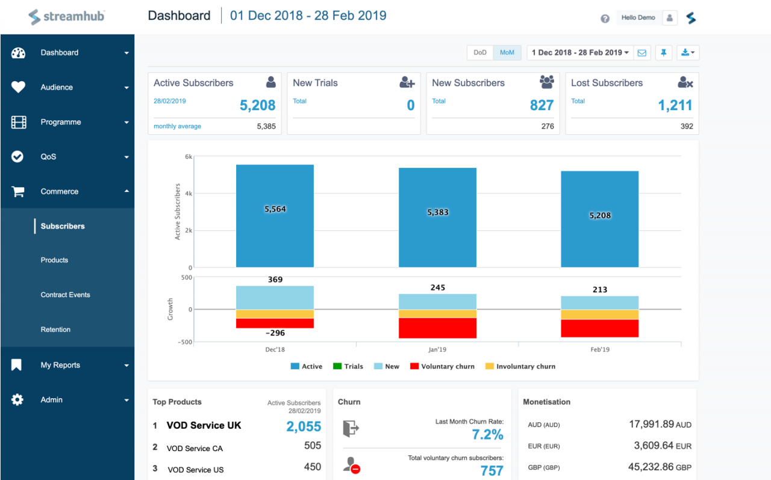Enable MoM comparison mode

(x=507, y=52)
